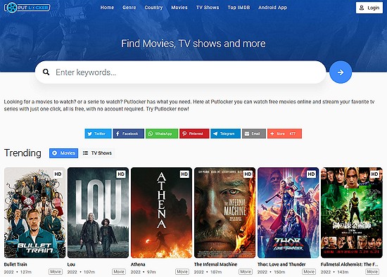Focus the Enter keywords search field
The image size is (387, 277).
[180, 72]
